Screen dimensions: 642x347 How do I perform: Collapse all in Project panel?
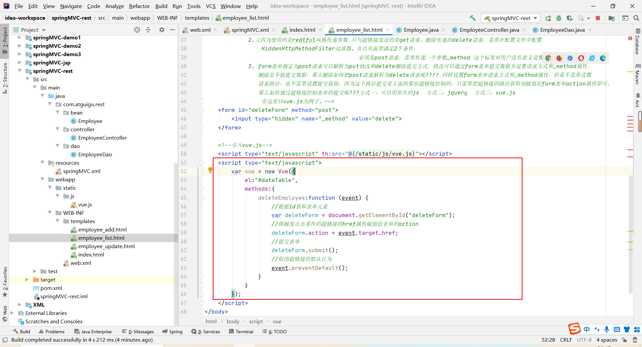point(148,30)
